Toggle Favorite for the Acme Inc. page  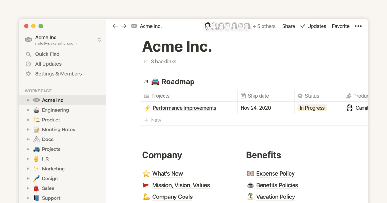[341, 26]
